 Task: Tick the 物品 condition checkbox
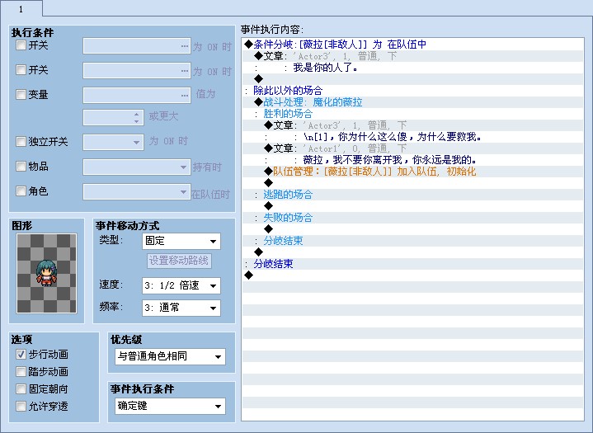point(21,166)
